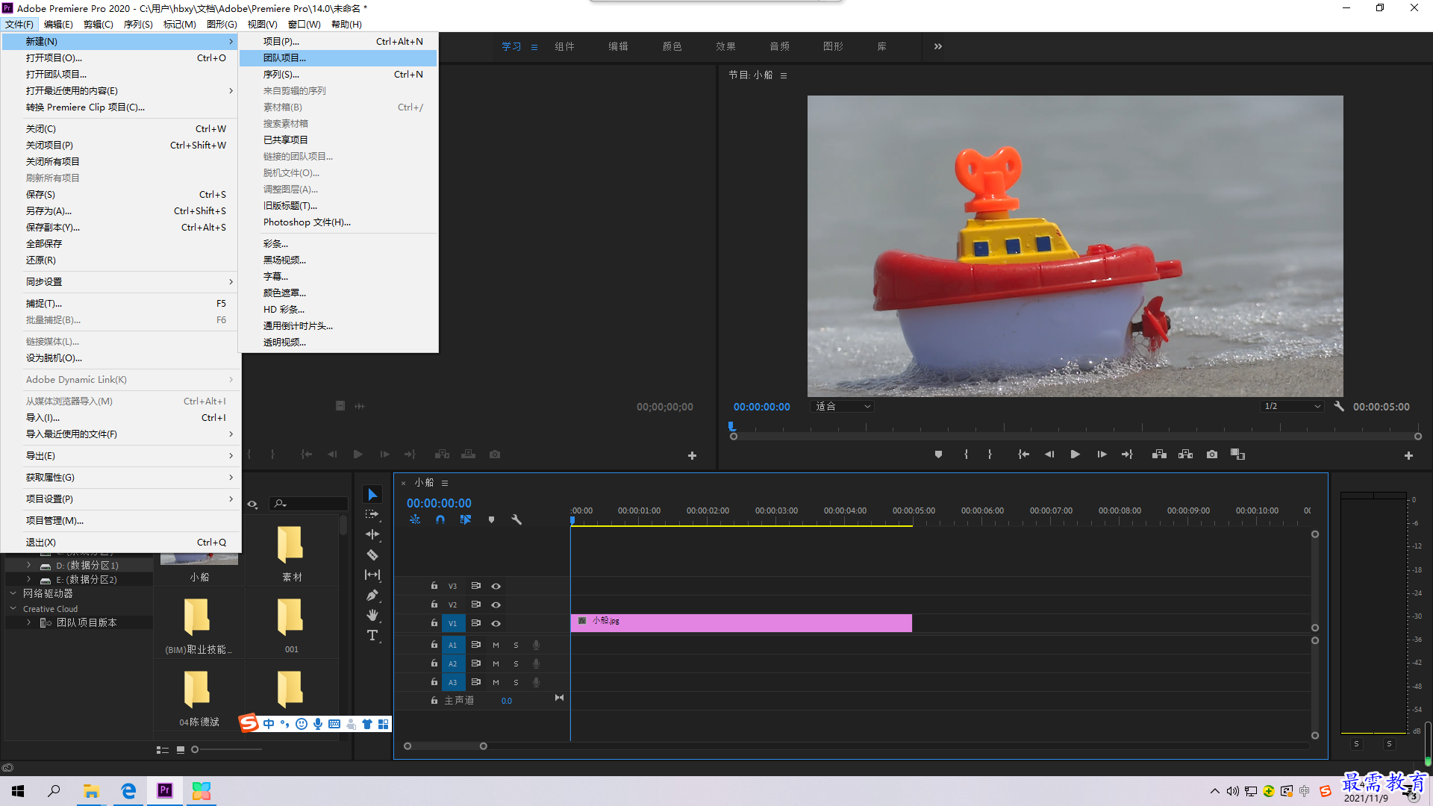Step back one frame in Program monitor
1433x806 pixels.
pyautogui.click(x=1049, y=454)
